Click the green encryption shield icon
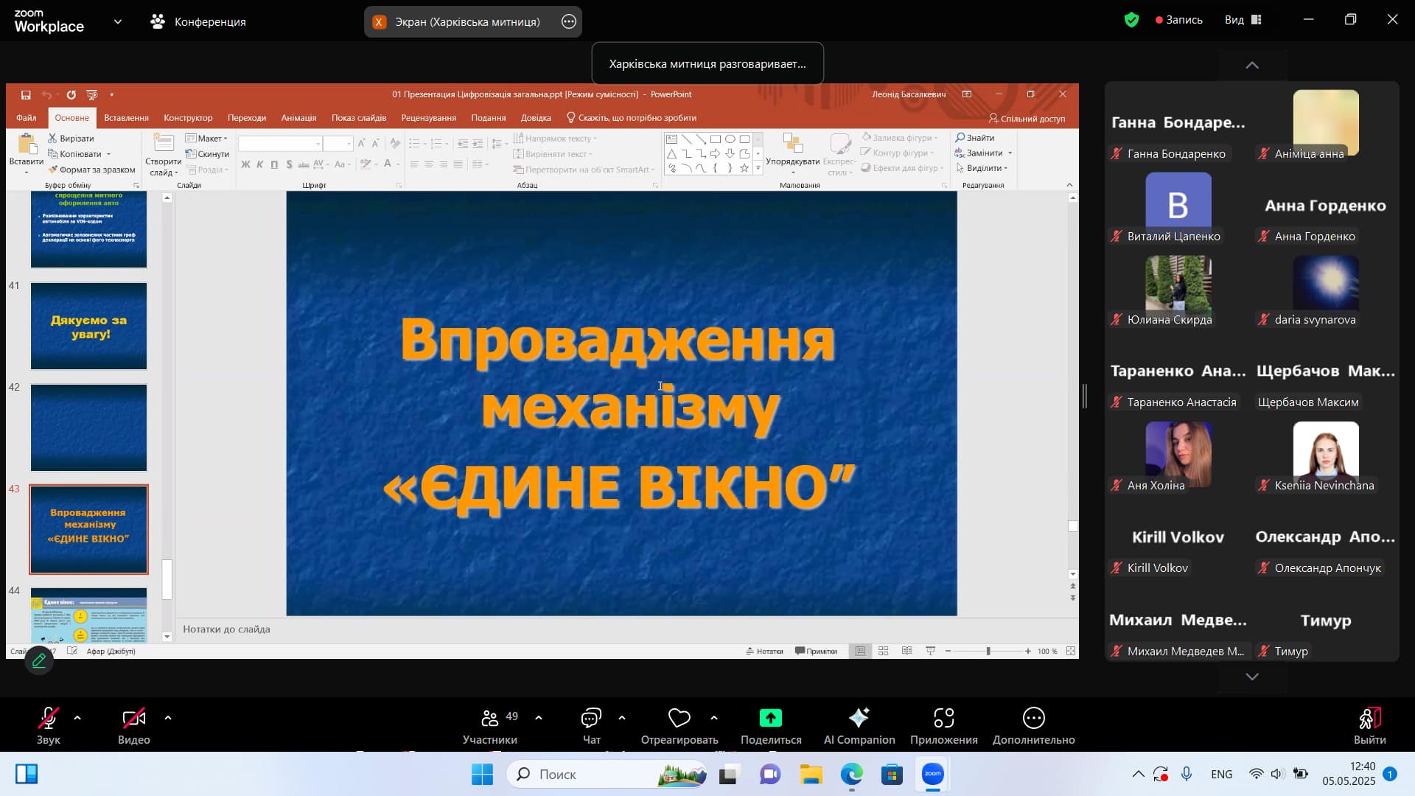 click(1132, 20)
